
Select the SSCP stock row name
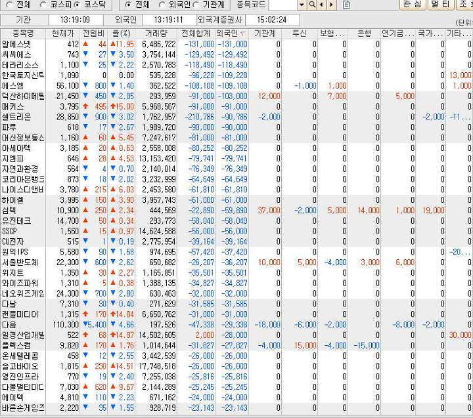click(x=9, y=232)
